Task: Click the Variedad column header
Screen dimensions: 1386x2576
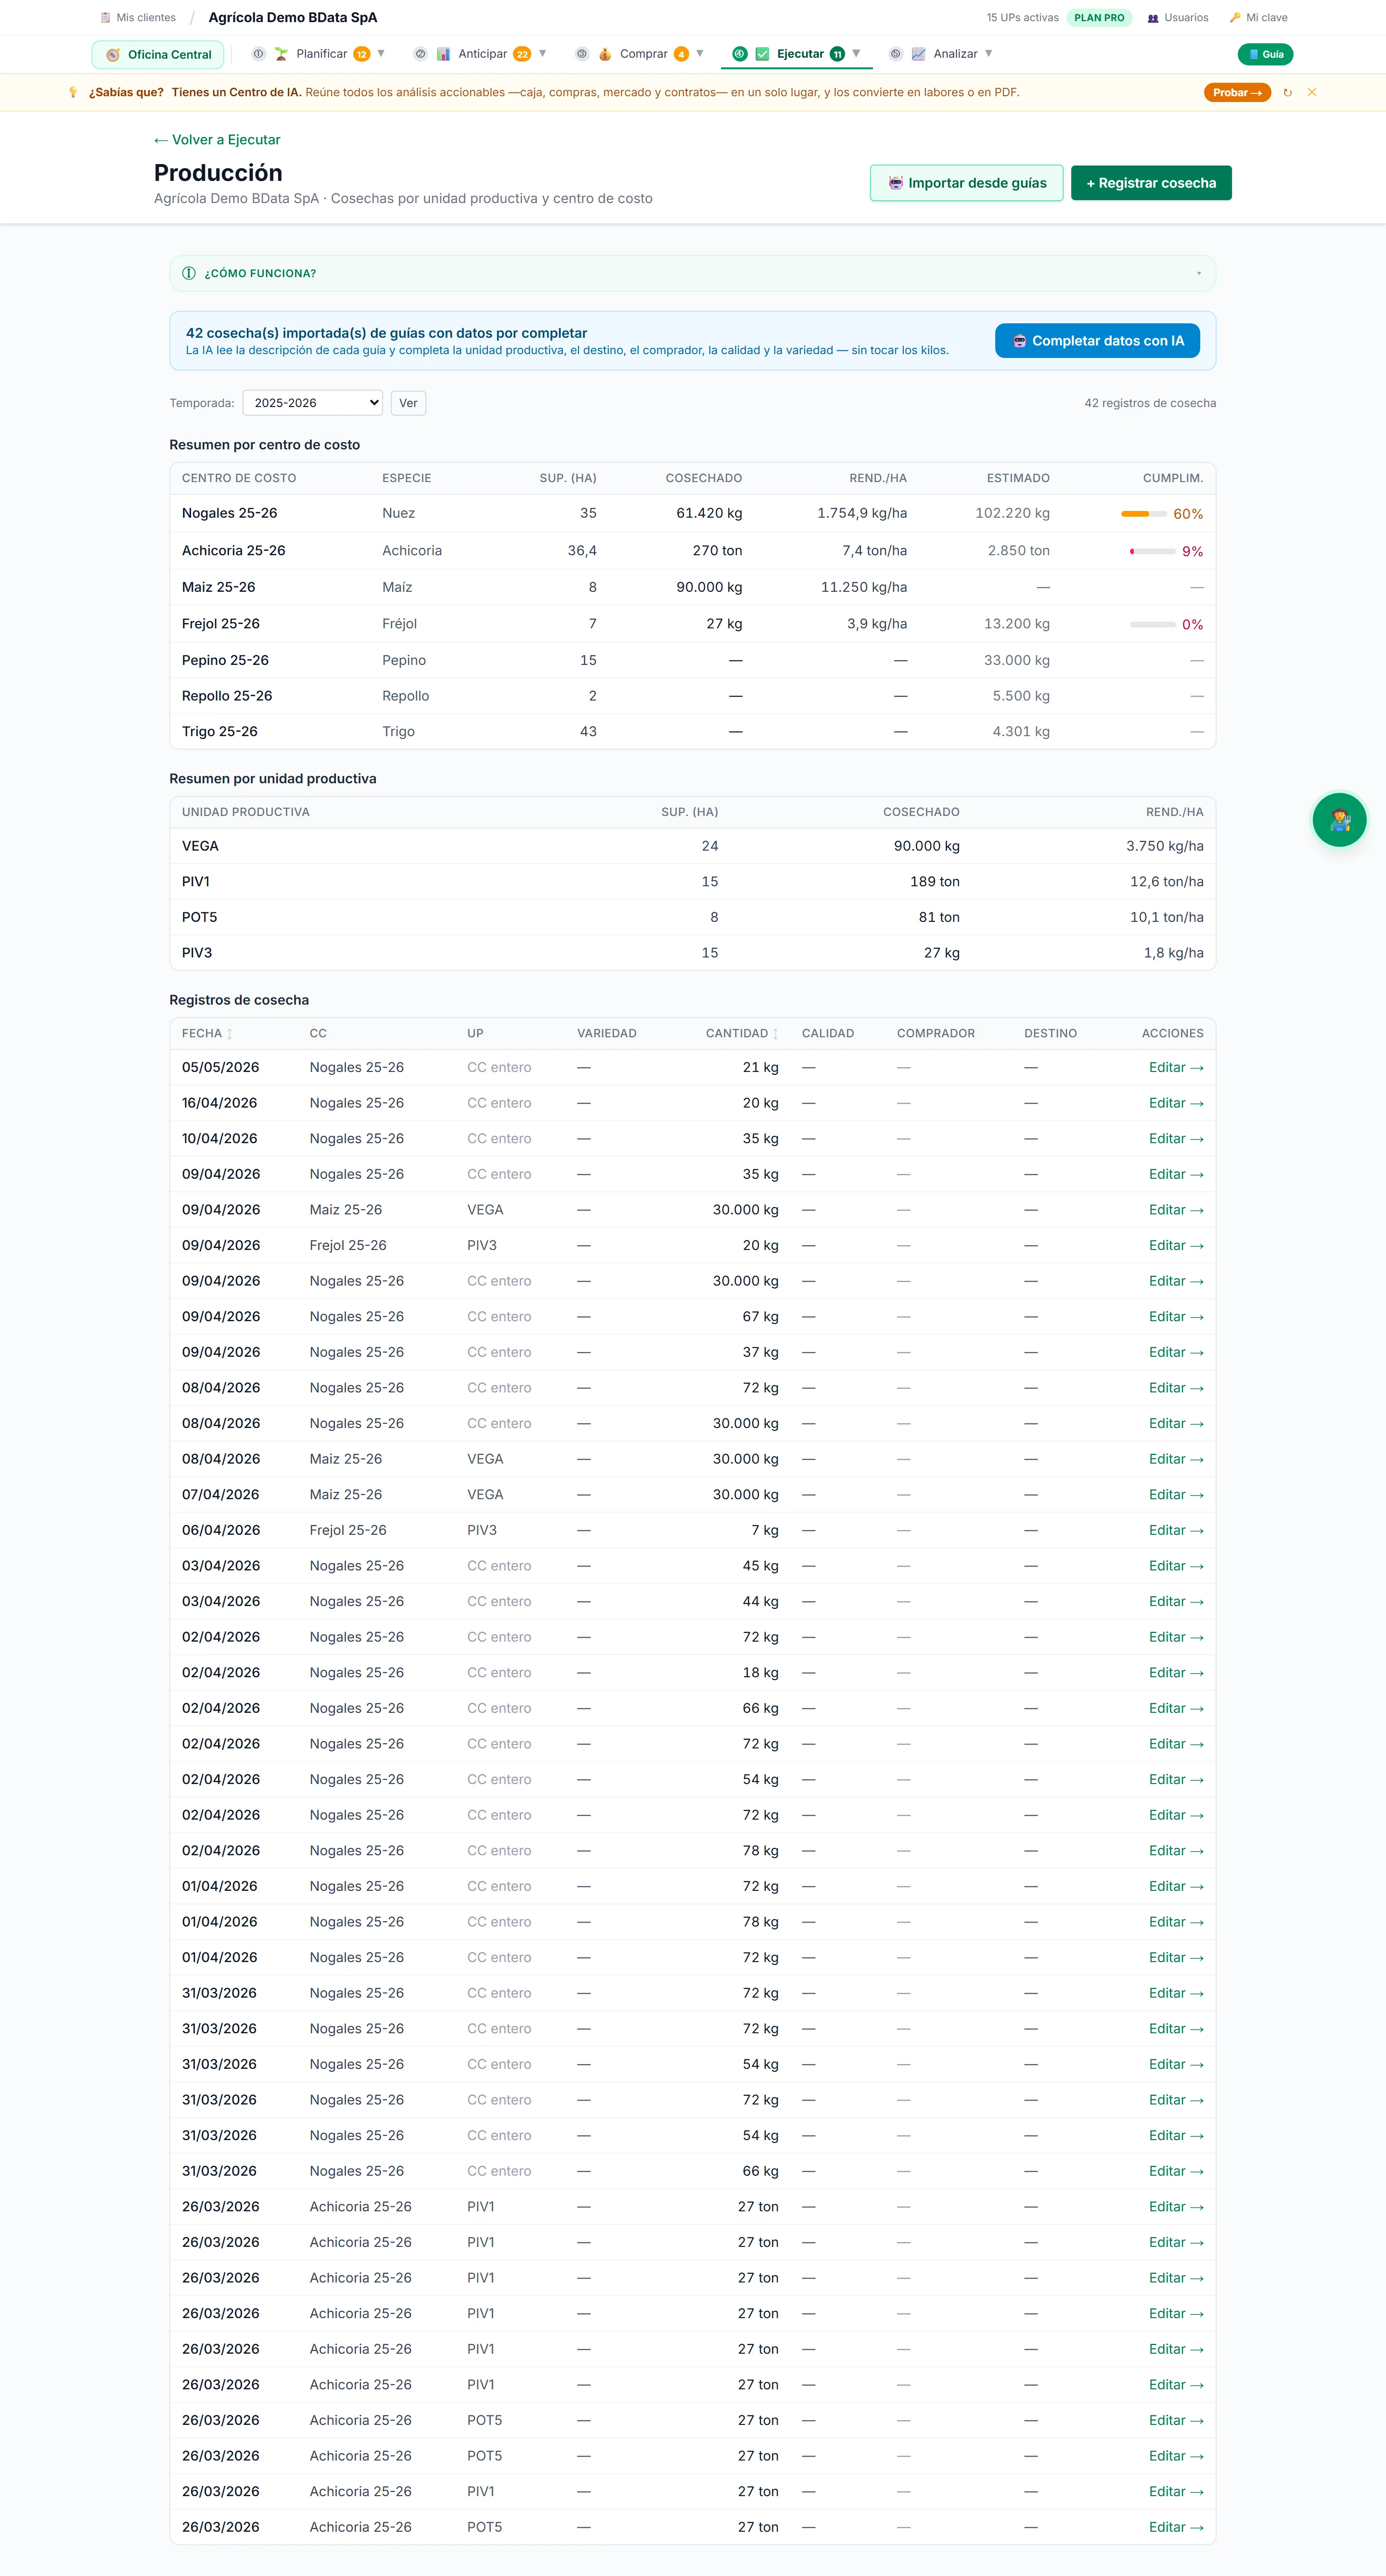Action: pos(607,1034)
